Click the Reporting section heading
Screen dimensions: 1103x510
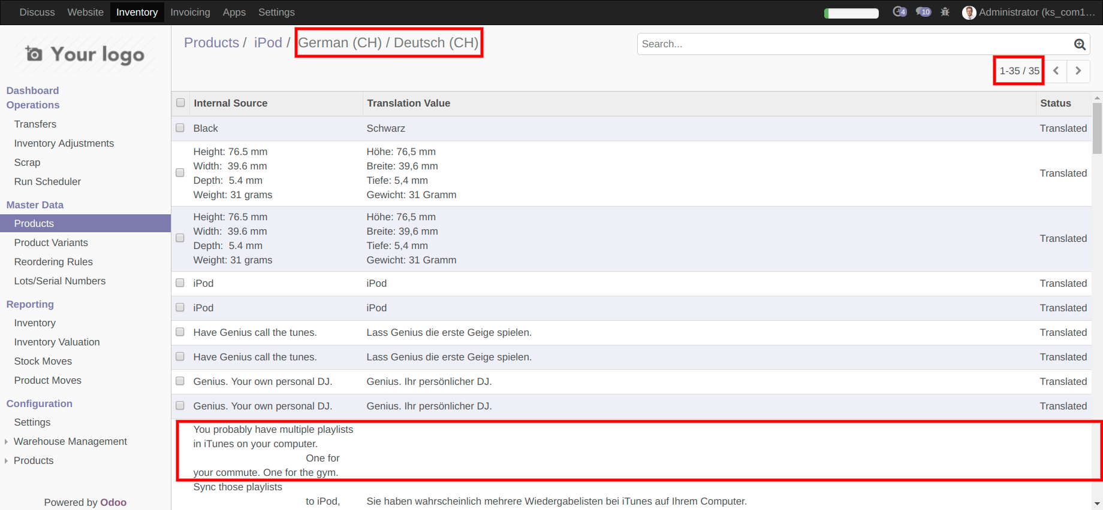[x=30, y=304]
